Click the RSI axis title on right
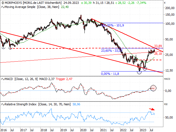The width and height of the screenshot is (176, 132). [166, 104]
